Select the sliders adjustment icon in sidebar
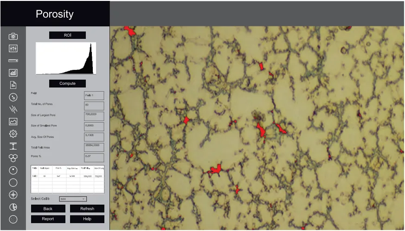Image resolution: width=405 pixels, height=231 pixels. click(x=13, y=49)
